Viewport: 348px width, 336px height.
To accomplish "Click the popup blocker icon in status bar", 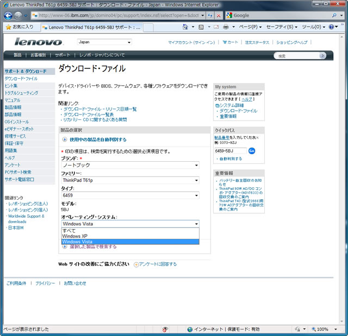I will tap(165, 329).
